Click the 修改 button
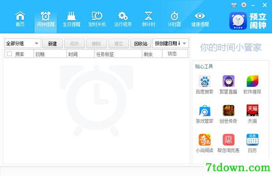The width and height of the screenshot is (272, 176). pyautogui.click(x=74, y=43)
